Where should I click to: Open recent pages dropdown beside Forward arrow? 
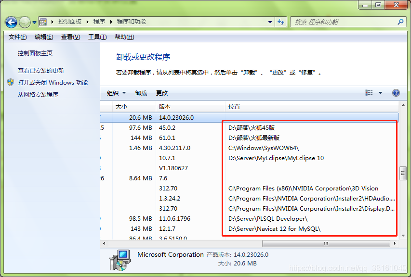pyautogui.click(x=34, y=23)
